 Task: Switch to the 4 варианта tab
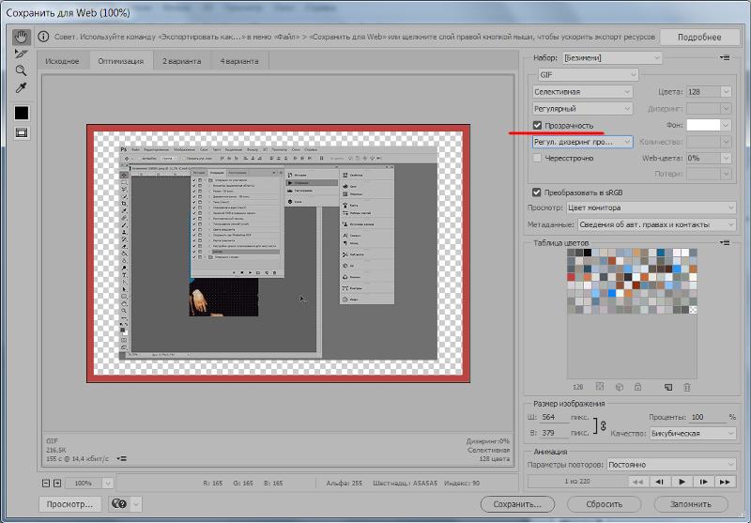coord(240,61)
